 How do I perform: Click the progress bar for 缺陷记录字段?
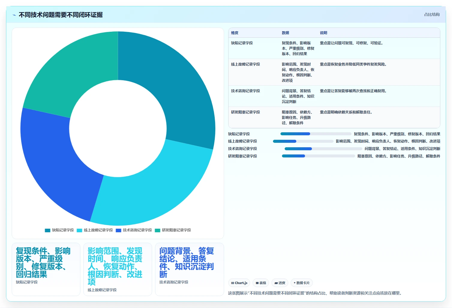[x=316, y=134]
